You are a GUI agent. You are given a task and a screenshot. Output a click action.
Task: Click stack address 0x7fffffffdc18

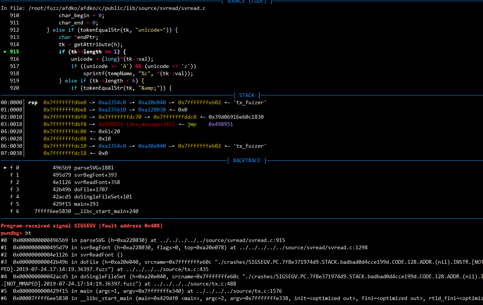[x=65, y=153]
